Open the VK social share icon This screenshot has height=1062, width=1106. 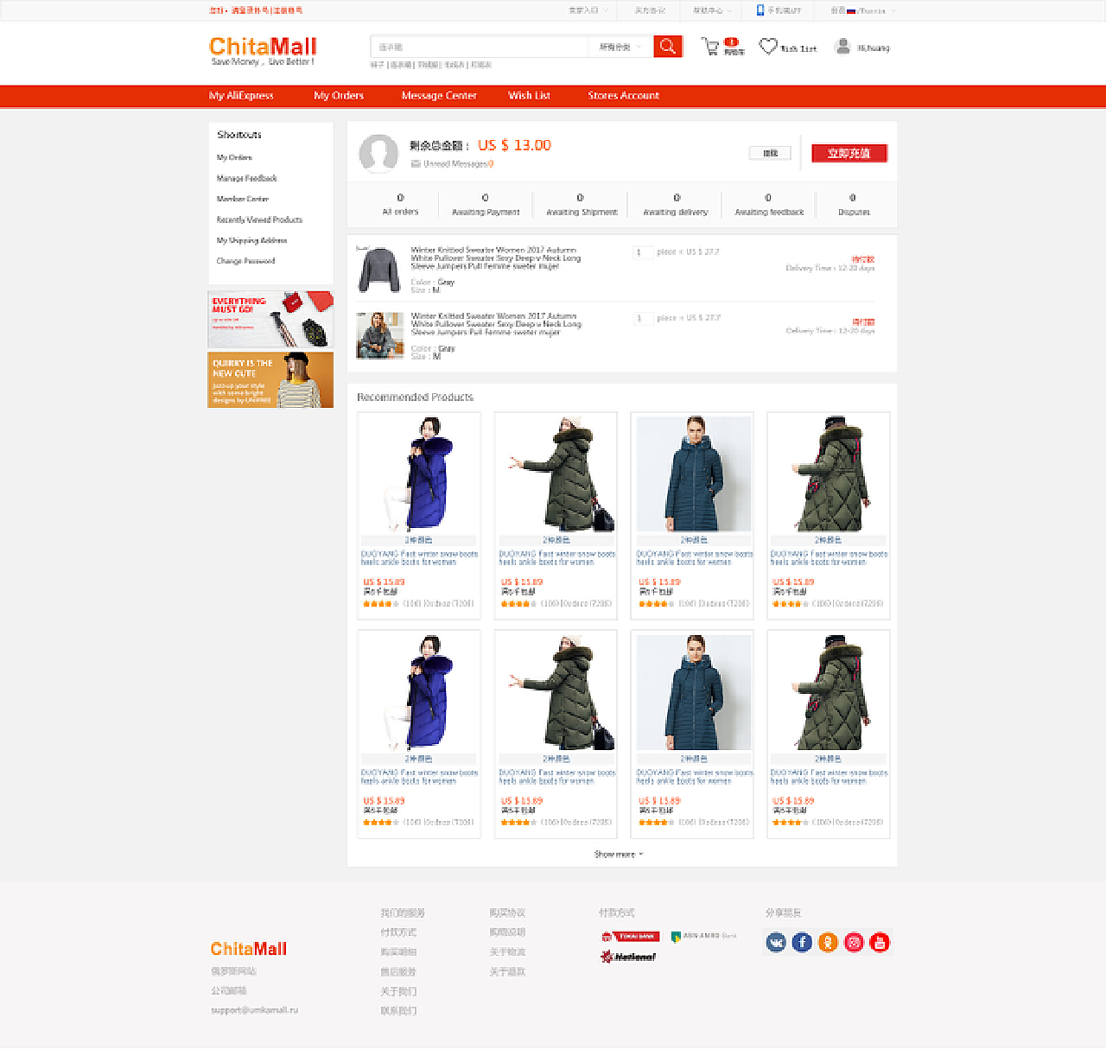[776, 942]
